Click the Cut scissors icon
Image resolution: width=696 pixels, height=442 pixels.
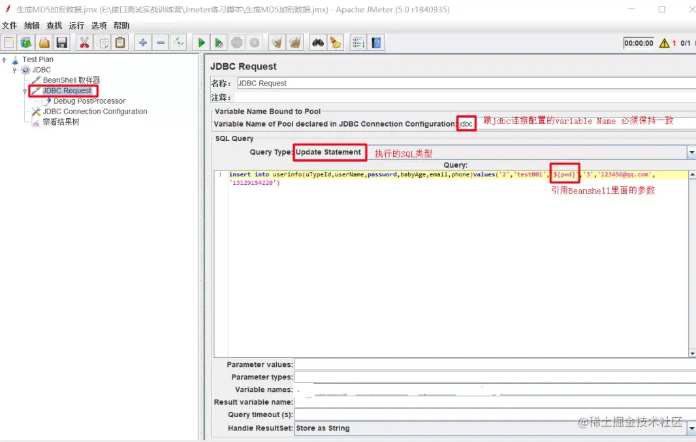[x=84, y=42]
